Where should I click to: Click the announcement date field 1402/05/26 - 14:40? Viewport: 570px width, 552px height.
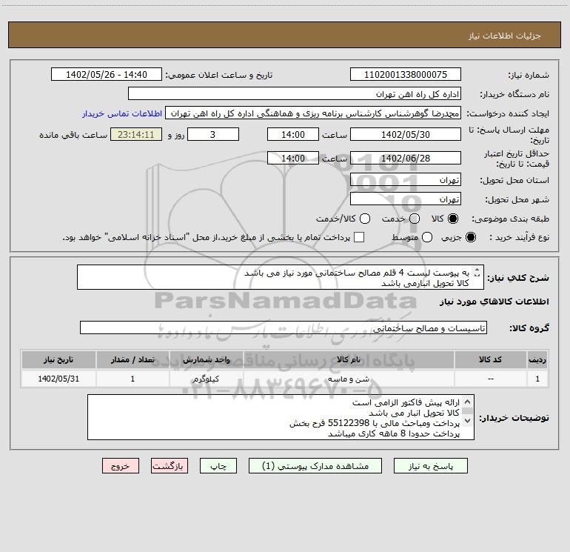click(x=107, y=74)
